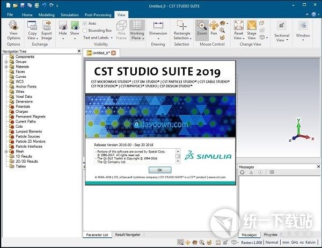Click the Copy View icon
Screen dimensions: 322x248
32,25
